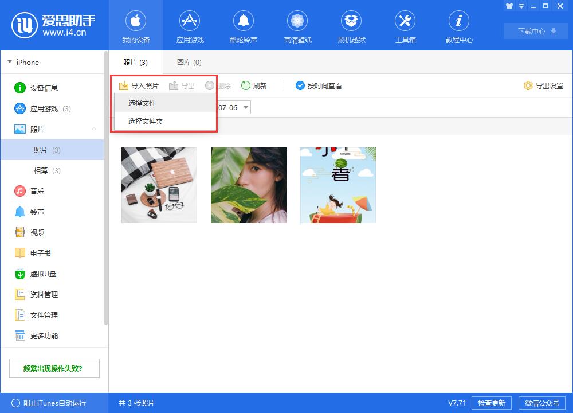This screenshot has height=413, width=573.
Task: Open the 教程中心 tutorial center
Action: coord(458,26)
